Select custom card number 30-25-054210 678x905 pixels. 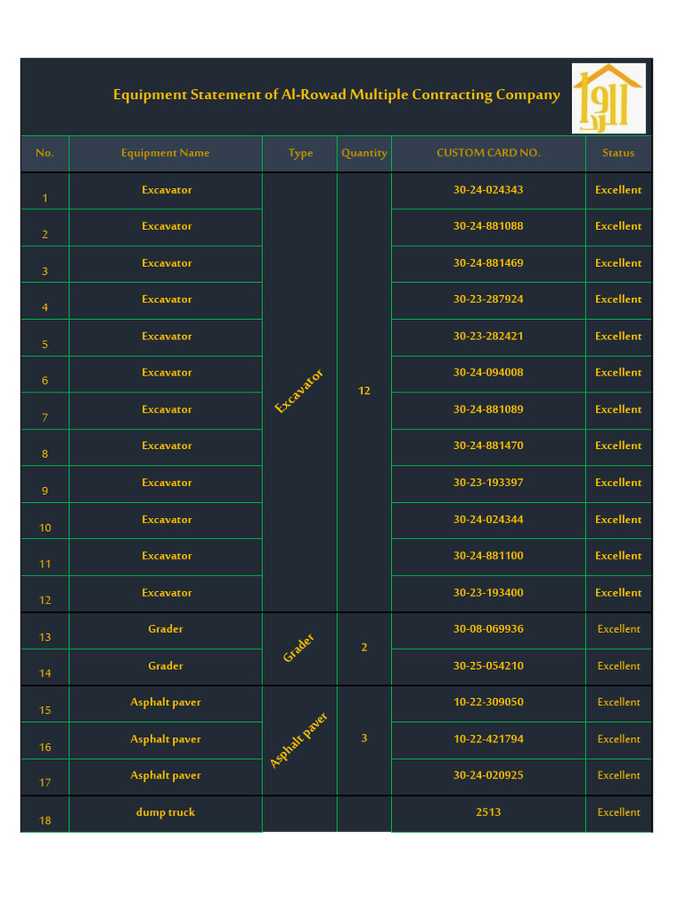488,666
